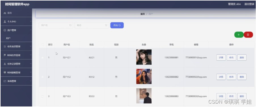Image resolution: width=256 pixels, height=107 pixels.
Task: Click the flag icon next to 时间任务管理
Action: pos(5,55)
